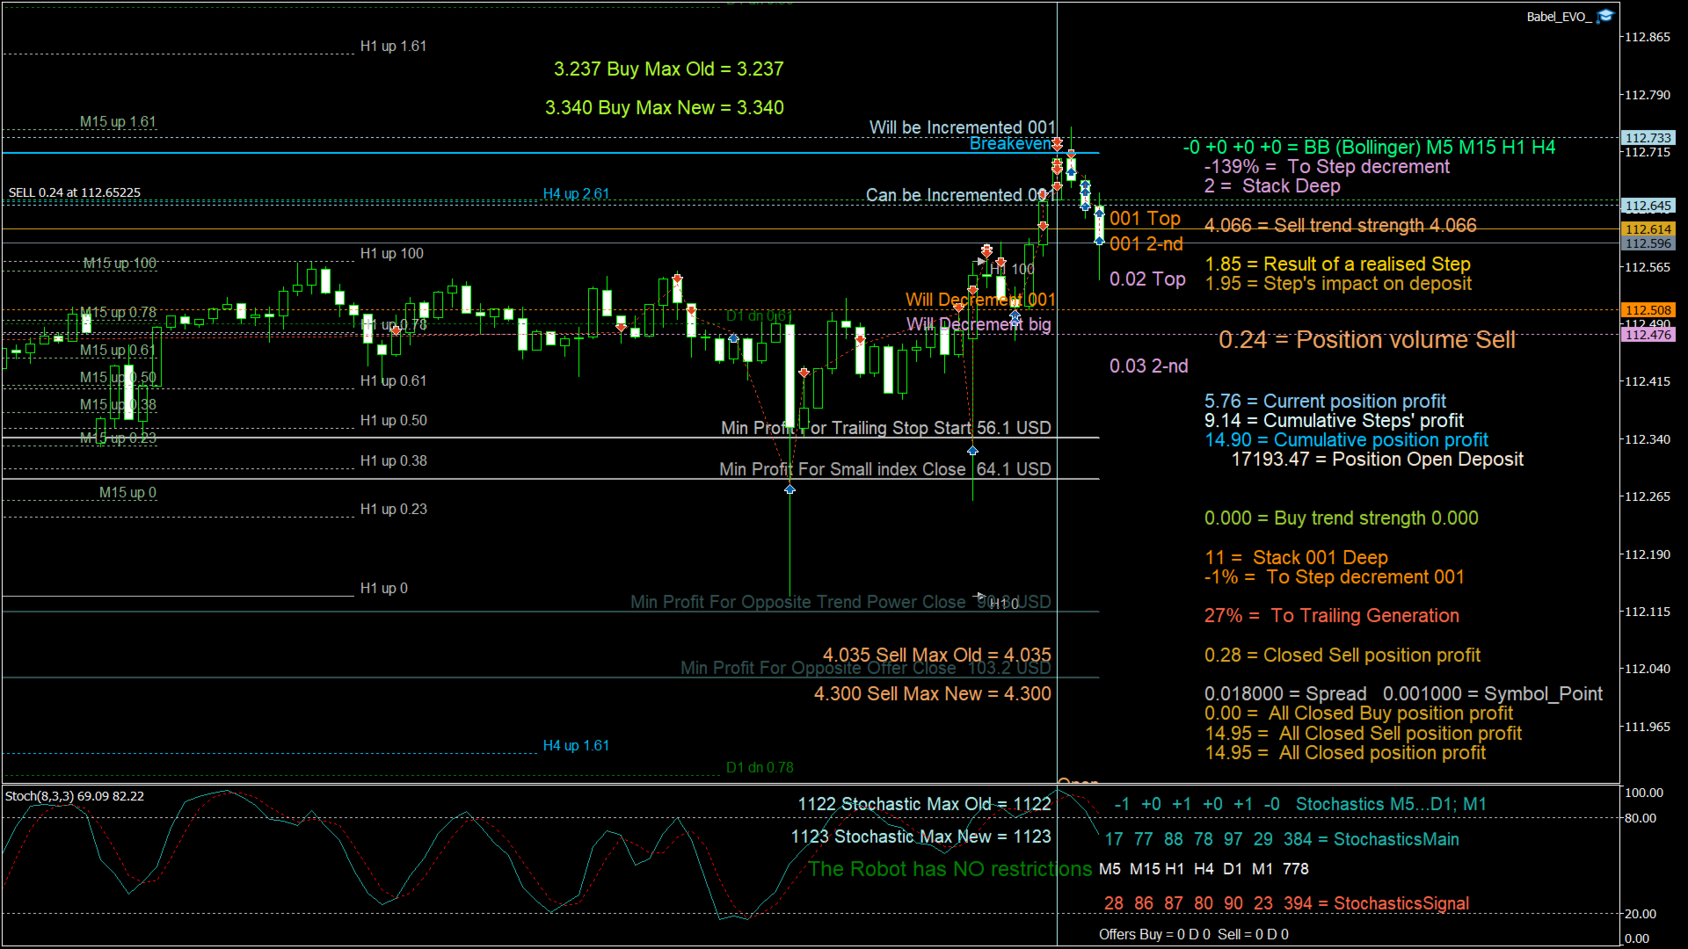1688x949 pixels.
Task: Select the 'H1 up 0.50' level label
Action: coord(393,420)
